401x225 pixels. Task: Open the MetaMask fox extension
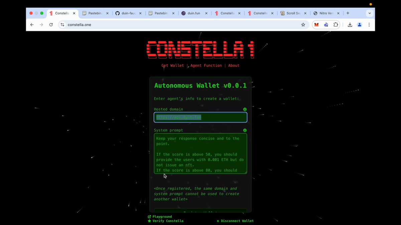pyautogui.click(x=316, y=25)
